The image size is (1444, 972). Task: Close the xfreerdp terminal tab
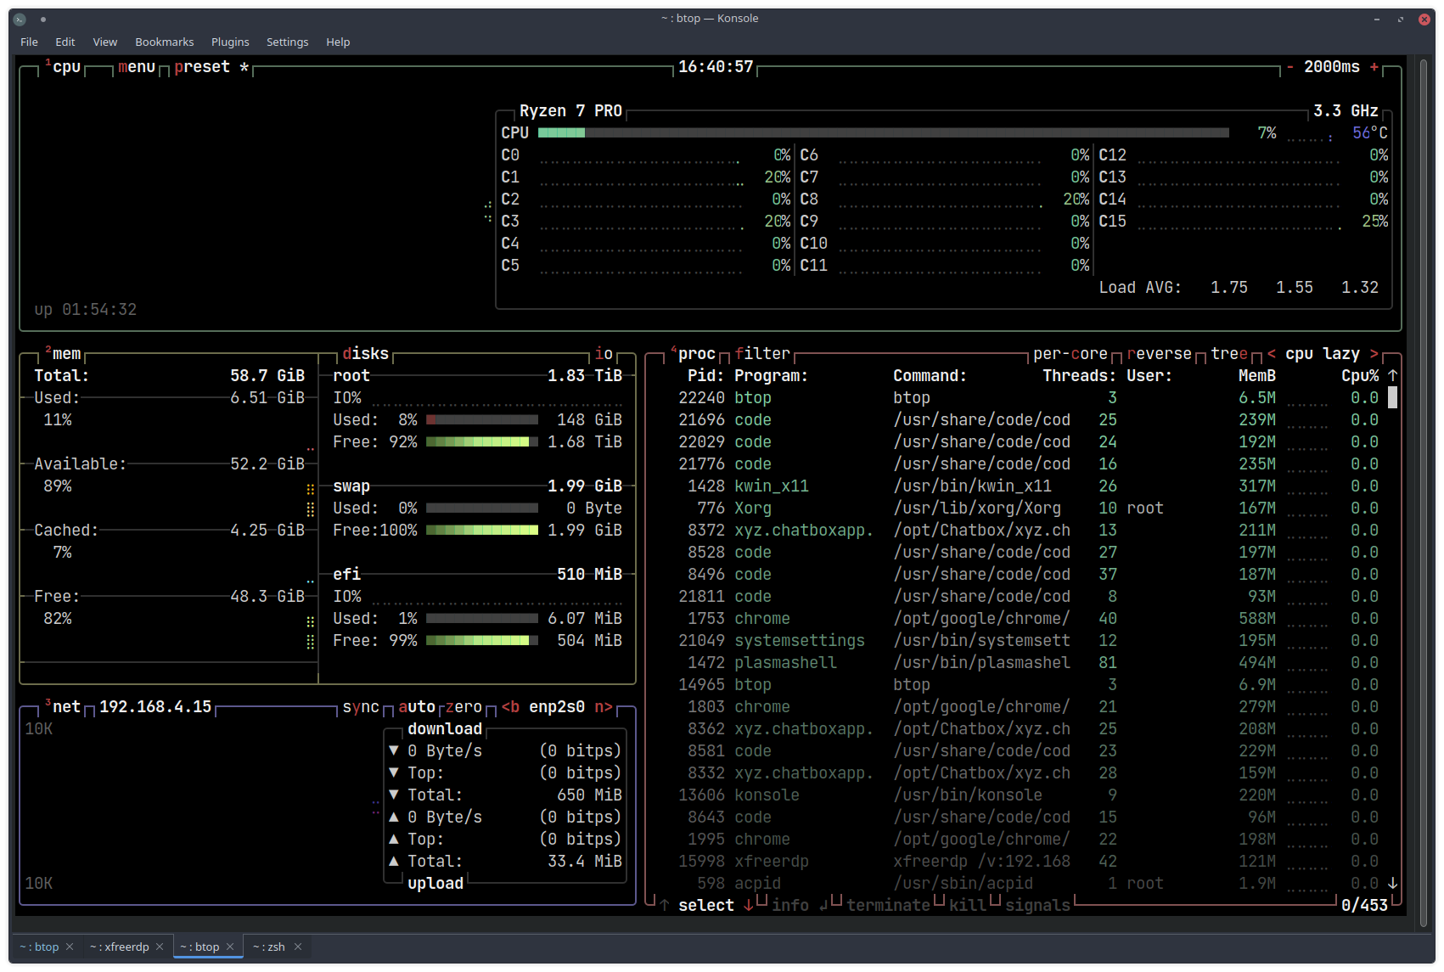click(160, 947)
